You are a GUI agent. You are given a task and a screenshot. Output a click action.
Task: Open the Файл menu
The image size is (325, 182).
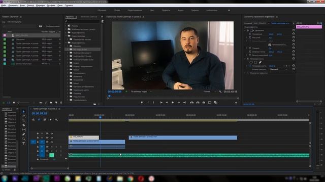pos(4,6)
